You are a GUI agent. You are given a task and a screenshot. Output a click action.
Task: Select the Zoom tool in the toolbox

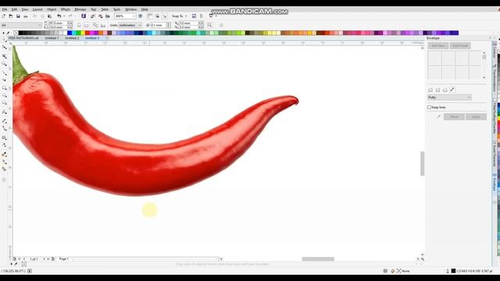(x=5, y=64)
